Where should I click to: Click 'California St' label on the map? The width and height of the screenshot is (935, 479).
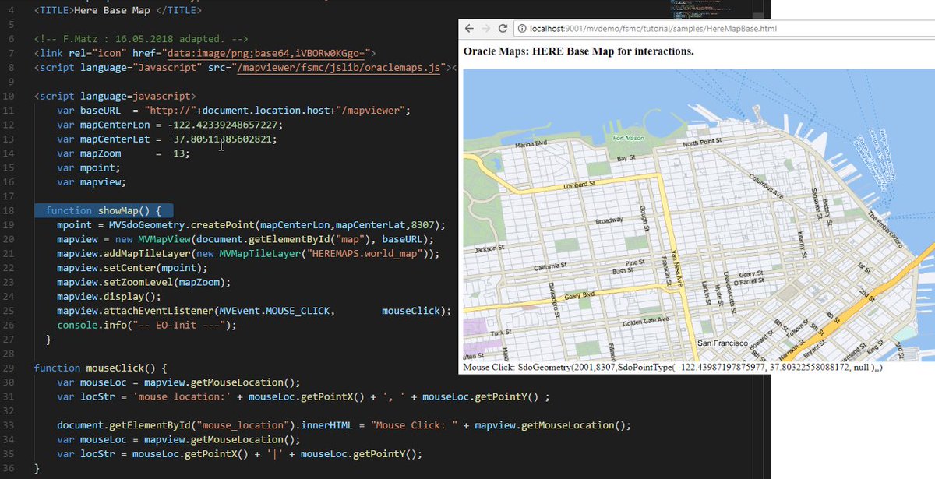(x=552, y=267)
